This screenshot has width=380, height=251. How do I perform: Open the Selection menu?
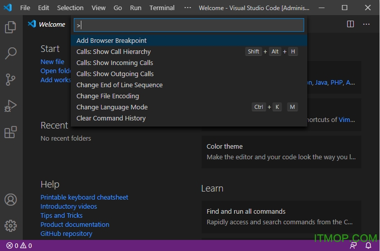pyautogui.click(x=70, y=8)
